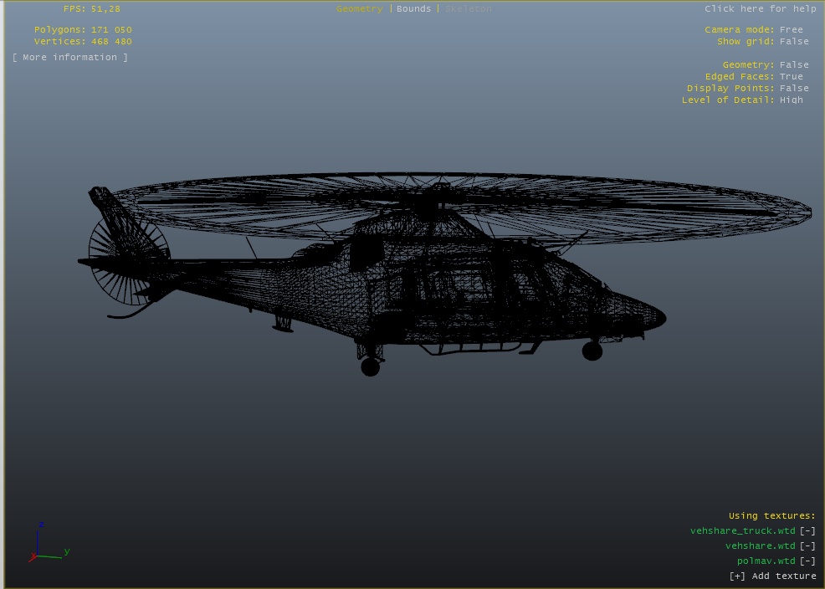Switch to the Bounds view tab
This screenshot has width=825, height=589.
413,9
